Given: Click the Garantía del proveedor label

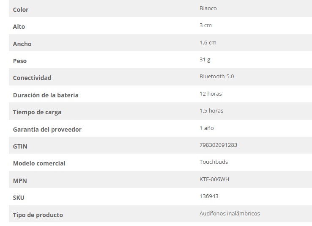Looking at the screenshot, I should click(x=47, y=130).
